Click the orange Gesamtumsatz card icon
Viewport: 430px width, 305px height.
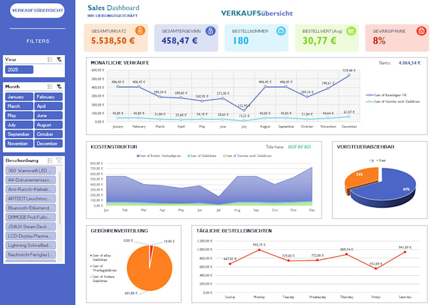pos(140,30)
